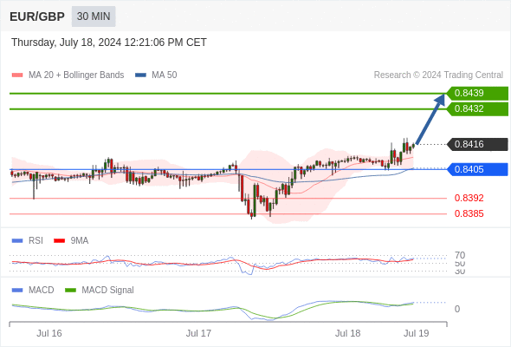Click the 0.8416 current price label

point(477,144)
